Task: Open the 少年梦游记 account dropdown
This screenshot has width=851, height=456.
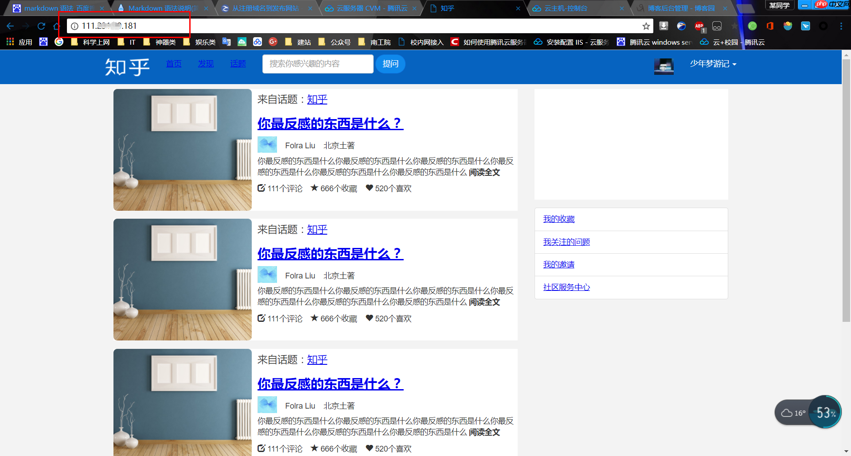Action: 712,64
